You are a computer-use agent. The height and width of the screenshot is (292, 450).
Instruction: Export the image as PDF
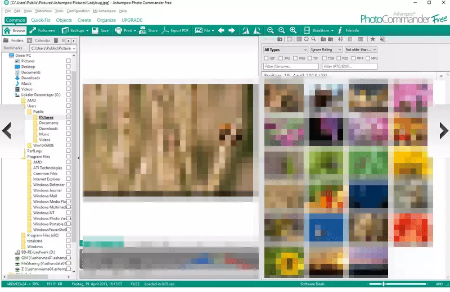(176, 30)
